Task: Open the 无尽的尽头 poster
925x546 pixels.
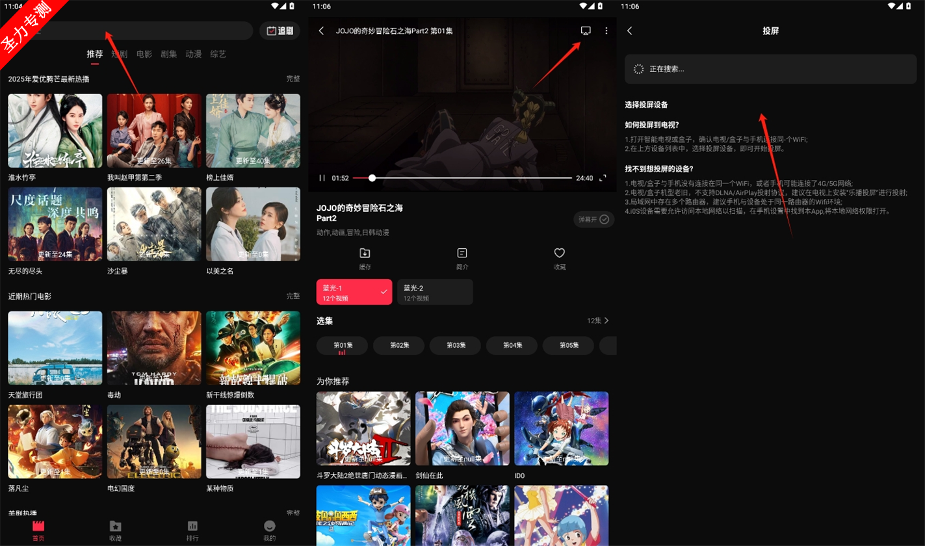Action: [55, 224]
